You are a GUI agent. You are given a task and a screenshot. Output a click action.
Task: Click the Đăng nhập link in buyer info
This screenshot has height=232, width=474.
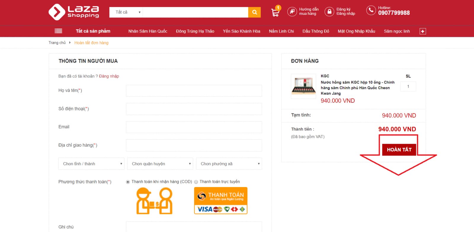click(x=109, y=76)
